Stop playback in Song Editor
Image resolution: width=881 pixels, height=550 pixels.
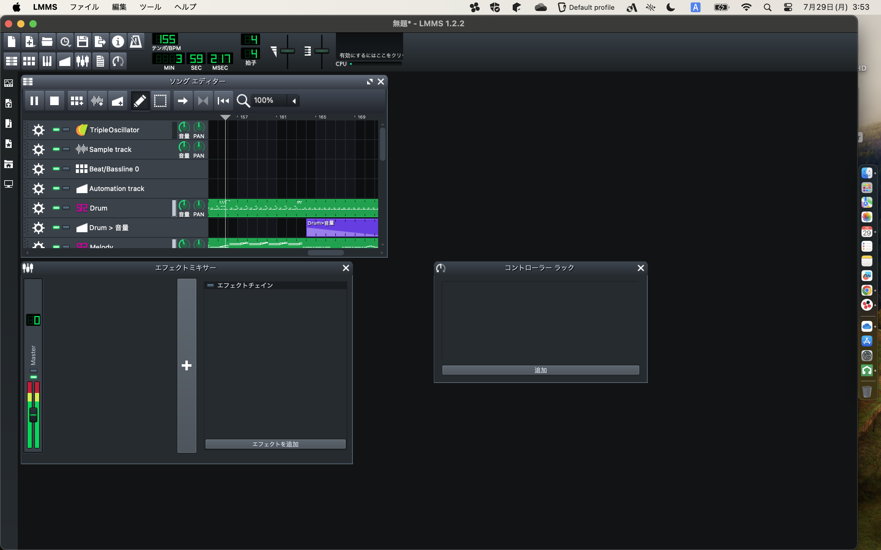pyautogui.click(x=54, y=101)
